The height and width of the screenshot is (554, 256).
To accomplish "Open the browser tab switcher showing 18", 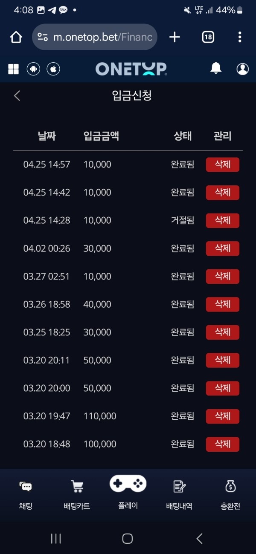I will point(207,37).
